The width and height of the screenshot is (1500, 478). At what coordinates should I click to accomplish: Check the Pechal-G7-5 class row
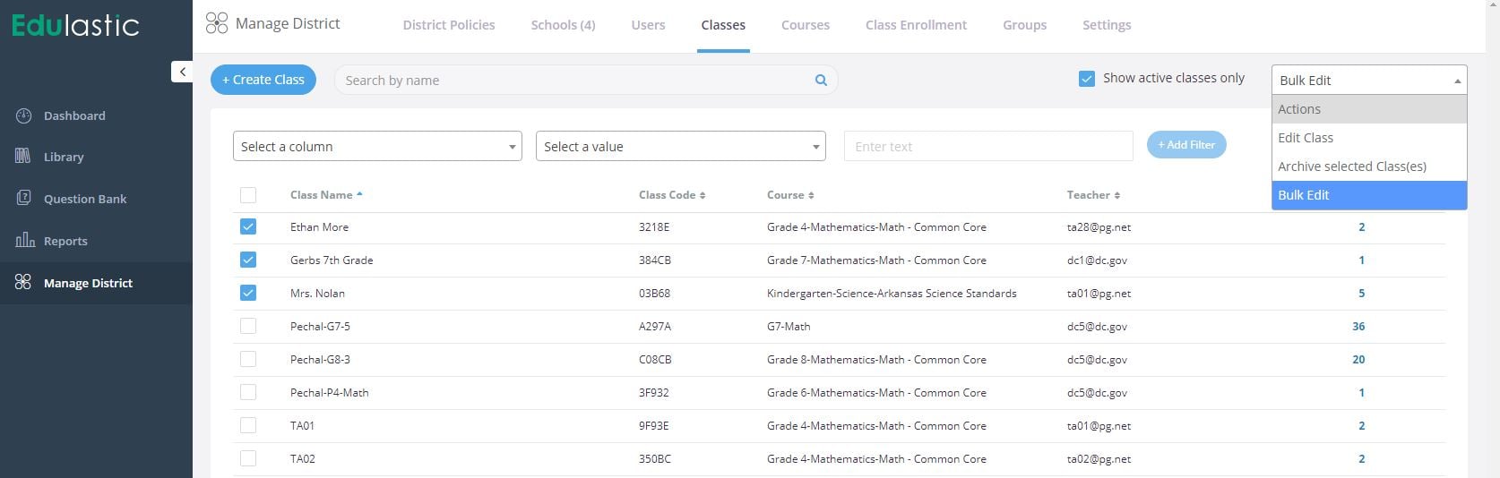pyautogui.click(x=248, y=326)
